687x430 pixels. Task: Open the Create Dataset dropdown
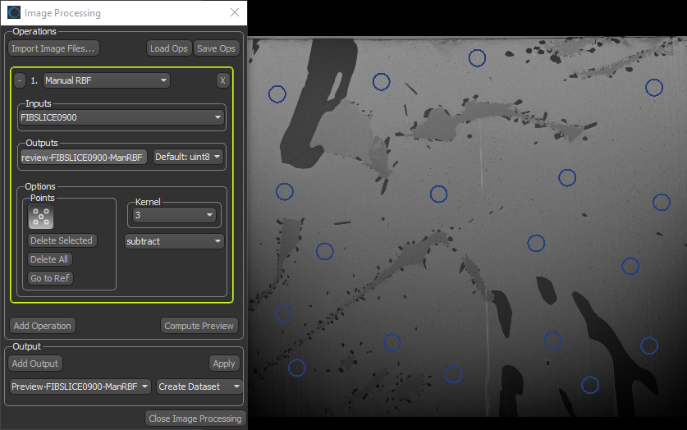pyautogui.click(x=199, y=387)
